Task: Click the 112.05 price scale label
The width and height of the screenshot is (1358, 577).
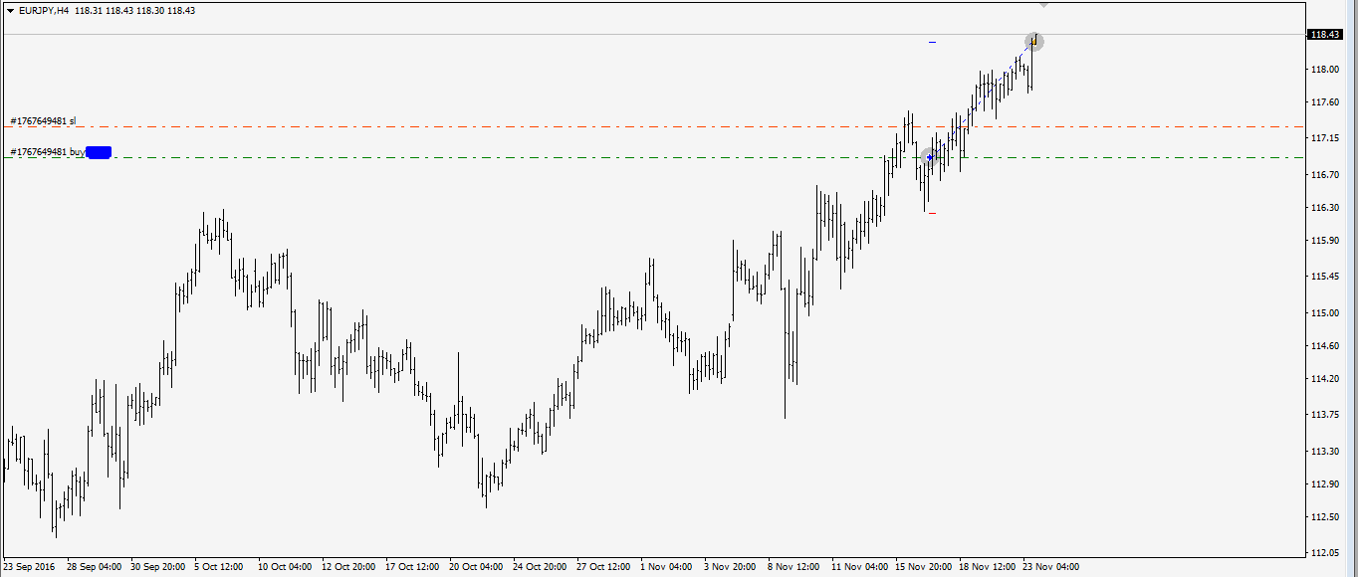Action: (1324, 553)
